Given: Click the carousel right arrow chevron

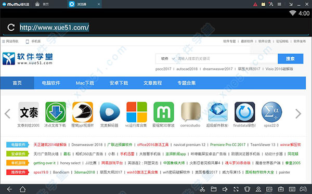Looking at the screenshot, I should point(298,113).
